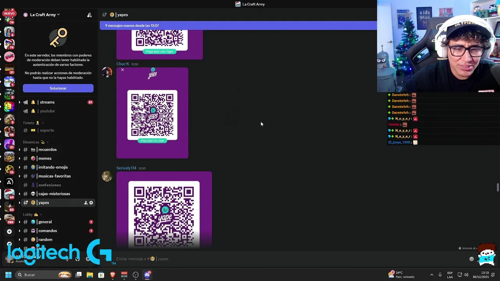Open the cajas-misteriosas channel
Image resolution: width=500 pixels, height=281 pixels.
[58, 194]
